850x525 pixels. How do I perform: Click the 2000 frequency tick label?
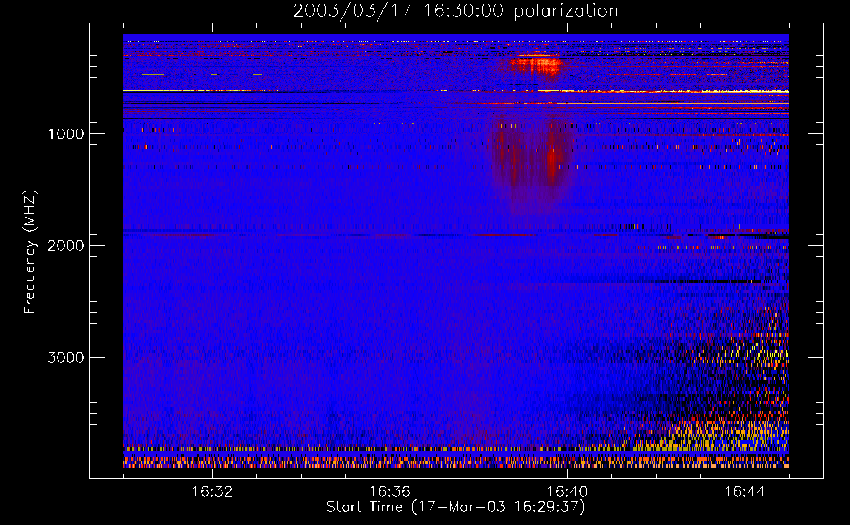click(66, 246)
